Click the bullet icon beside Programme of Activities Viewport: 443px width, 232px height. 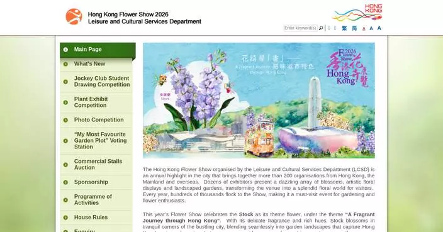tap(65, 200)
